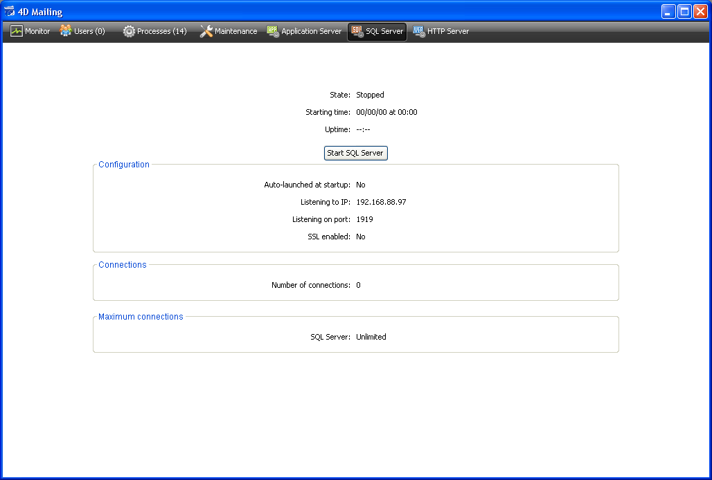The height and width of the screenshot is (480, 712).
Task: Go to the Maintenance tab label
Action: click(x=235, y=31)
